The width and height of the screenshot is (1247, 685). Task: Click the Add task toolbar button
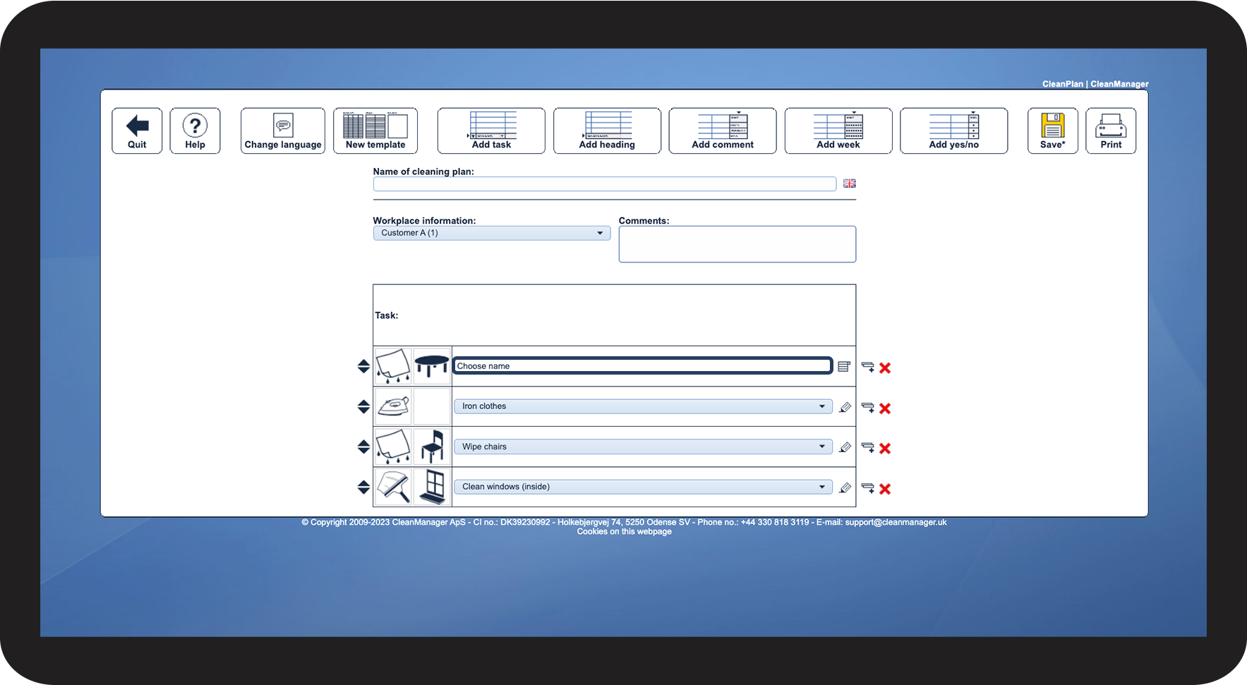coord(491,131)
